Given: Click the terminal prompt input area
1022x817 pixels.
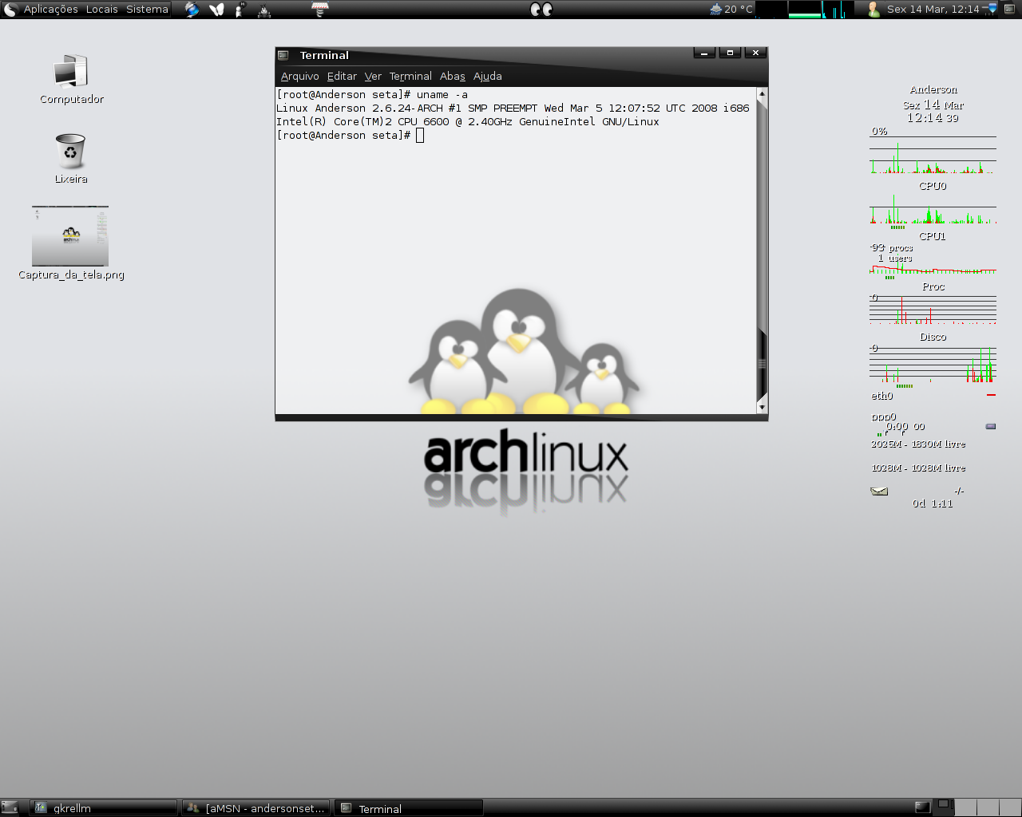Looking at the screenshot, I should coord(419,136).
